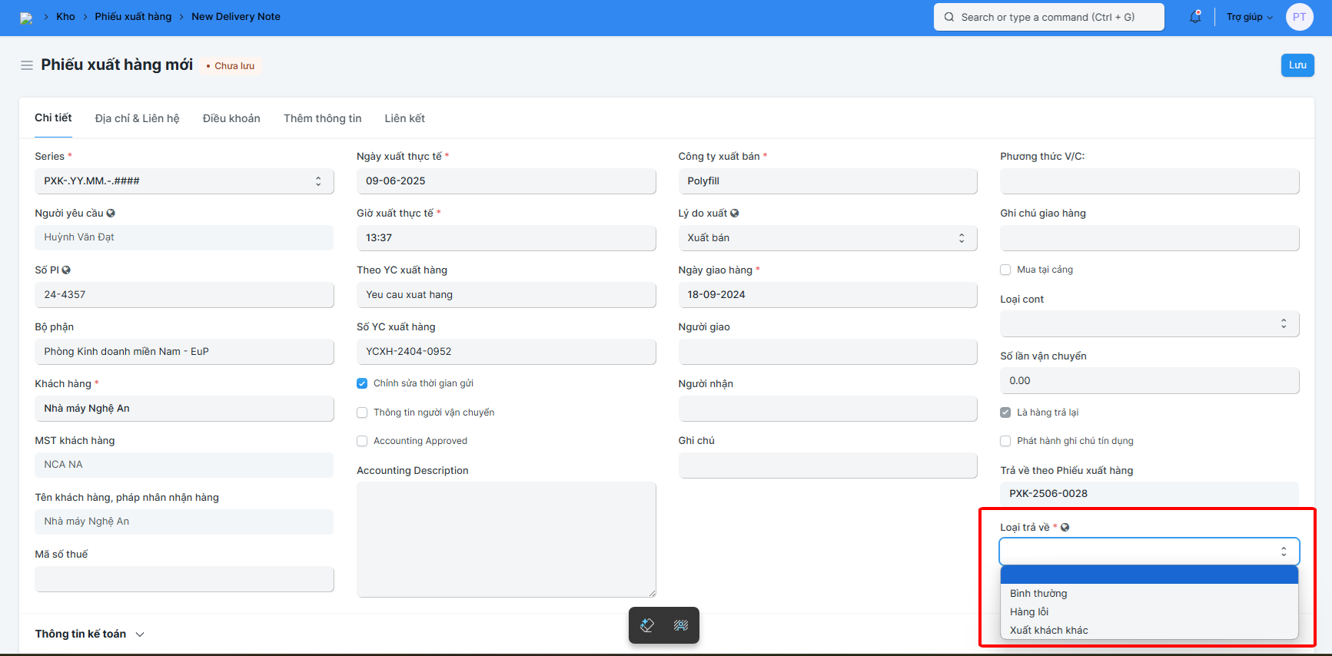Viewport: 1332px width, 656px height.
Task: Open the Series dropdown
Action: pos(184,181)
